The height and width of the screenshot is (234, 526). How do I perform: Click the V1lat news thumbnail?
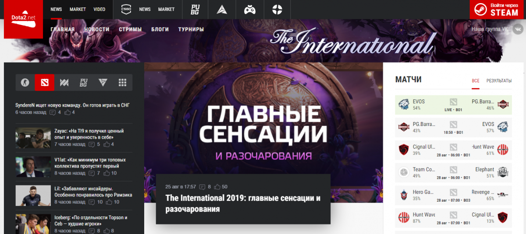(33, 167)
